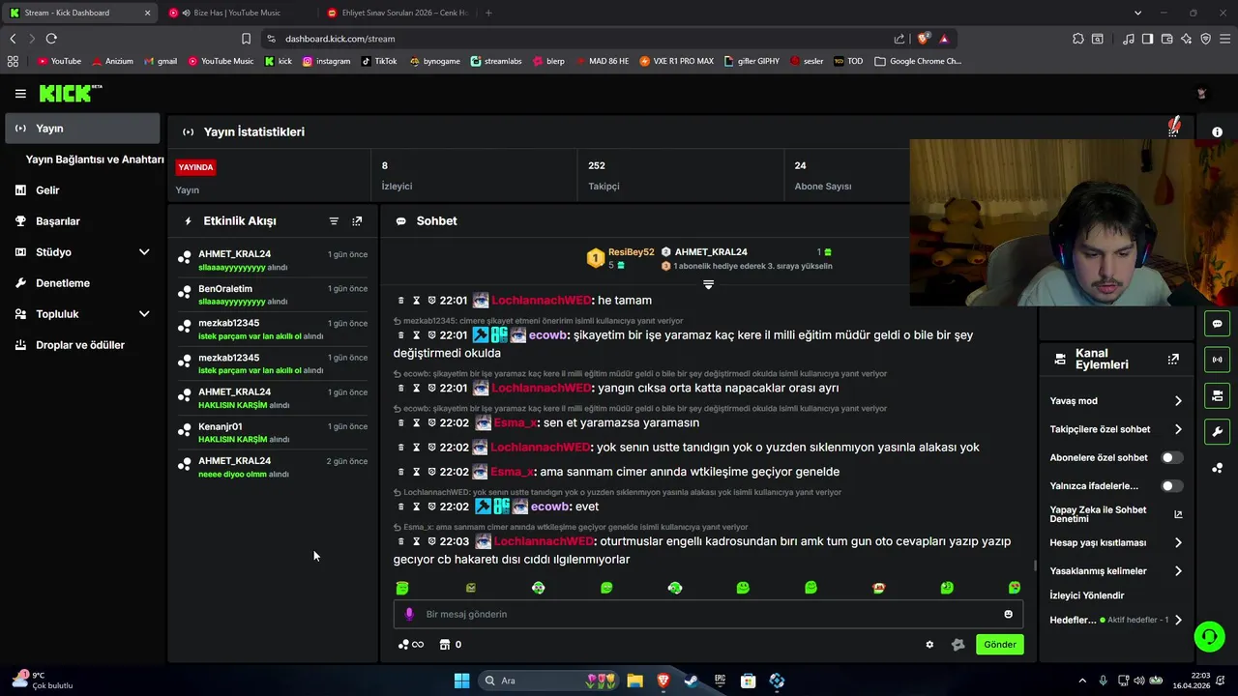The height and width of the screenshot is (696, 1238).
Task: Click the address bar URL
Action: [339, 39]
